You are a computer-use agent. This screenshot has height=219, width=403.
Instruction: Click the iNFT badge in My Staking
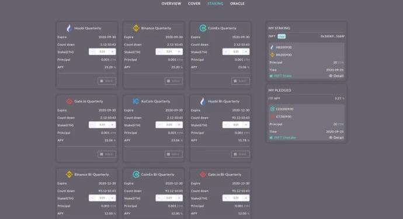point(282,36)
